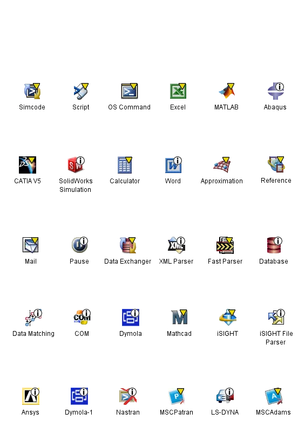305x448 pixels.
Task: Click the Dymola-1 component icon
Action: coord(79,396)
